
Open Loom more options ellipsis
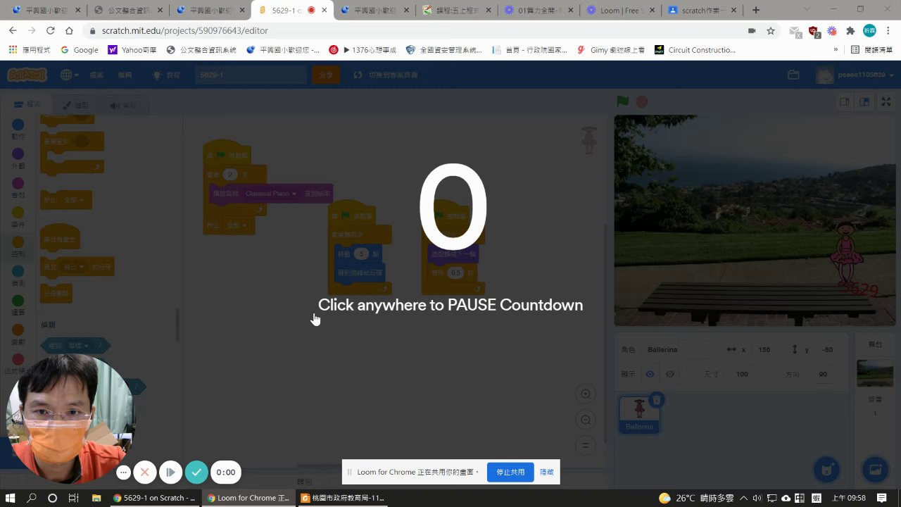click(x=123, y=472)
